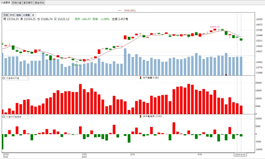Click the 12/02 2022 date axis label
This screenshot has width=265, height=159.
point(6,156)
